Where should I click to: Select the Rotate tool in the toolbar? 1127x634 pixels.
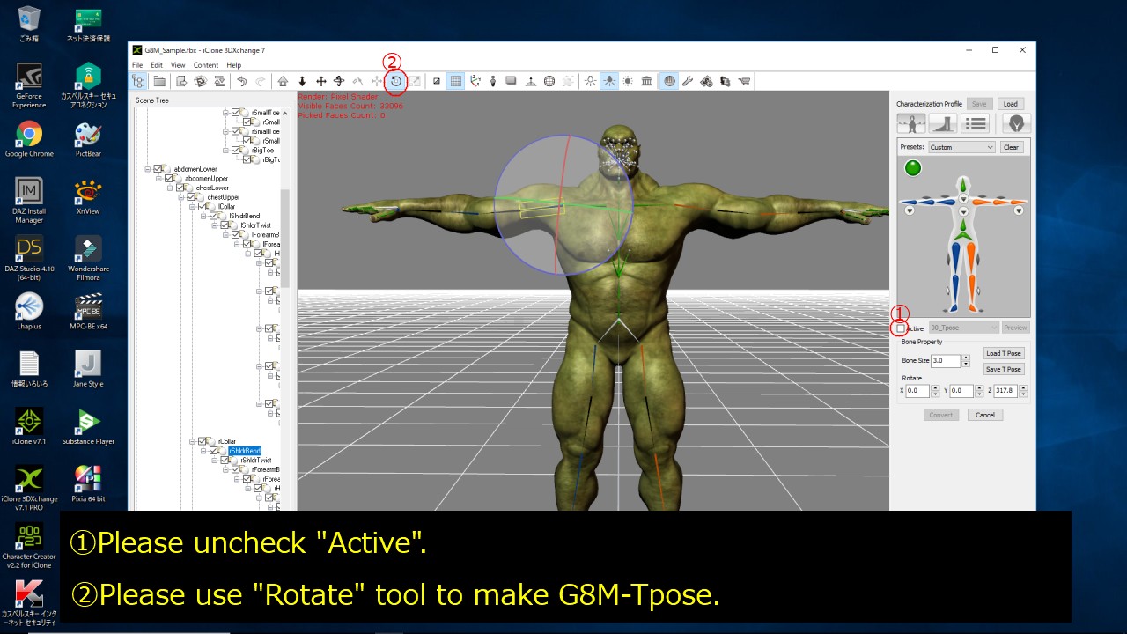coord(396,82)
